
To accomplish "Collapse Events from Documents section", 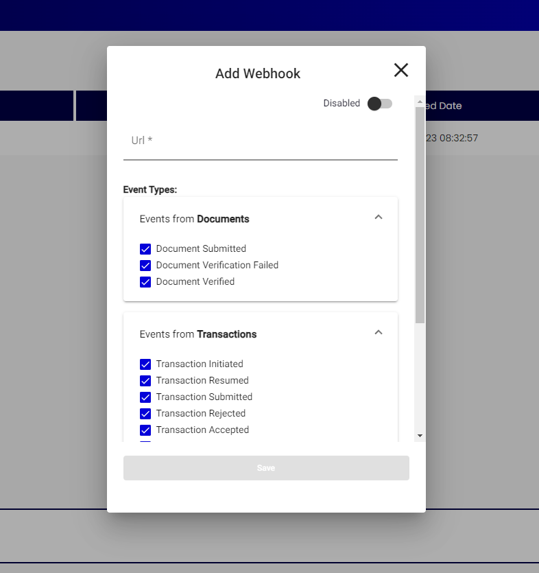I will [379, 217].
